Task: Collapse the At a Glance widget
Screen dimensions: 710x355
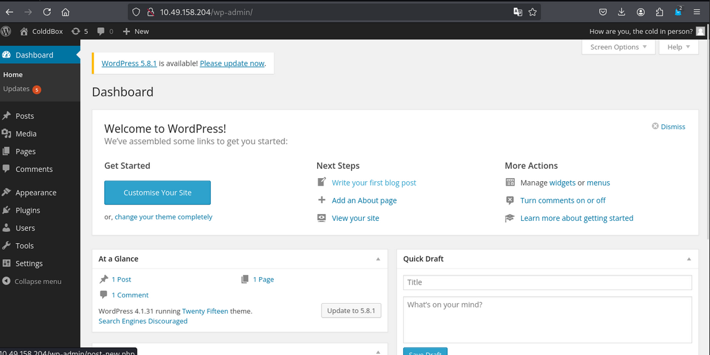Action: click(x=378, y=259)
